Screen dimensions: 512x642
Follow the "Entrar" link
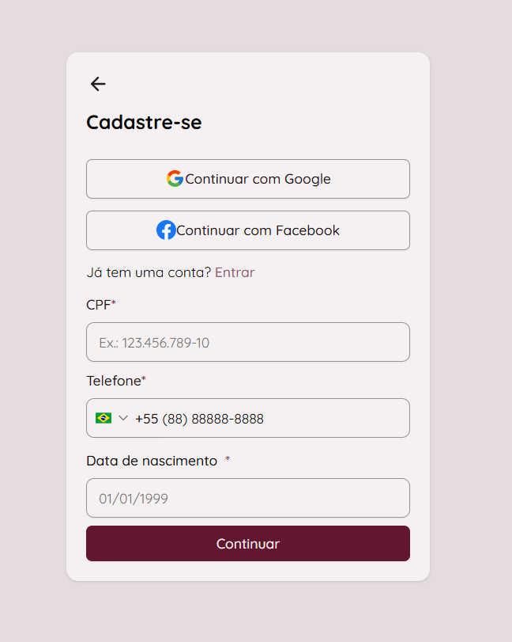(235, 272)
